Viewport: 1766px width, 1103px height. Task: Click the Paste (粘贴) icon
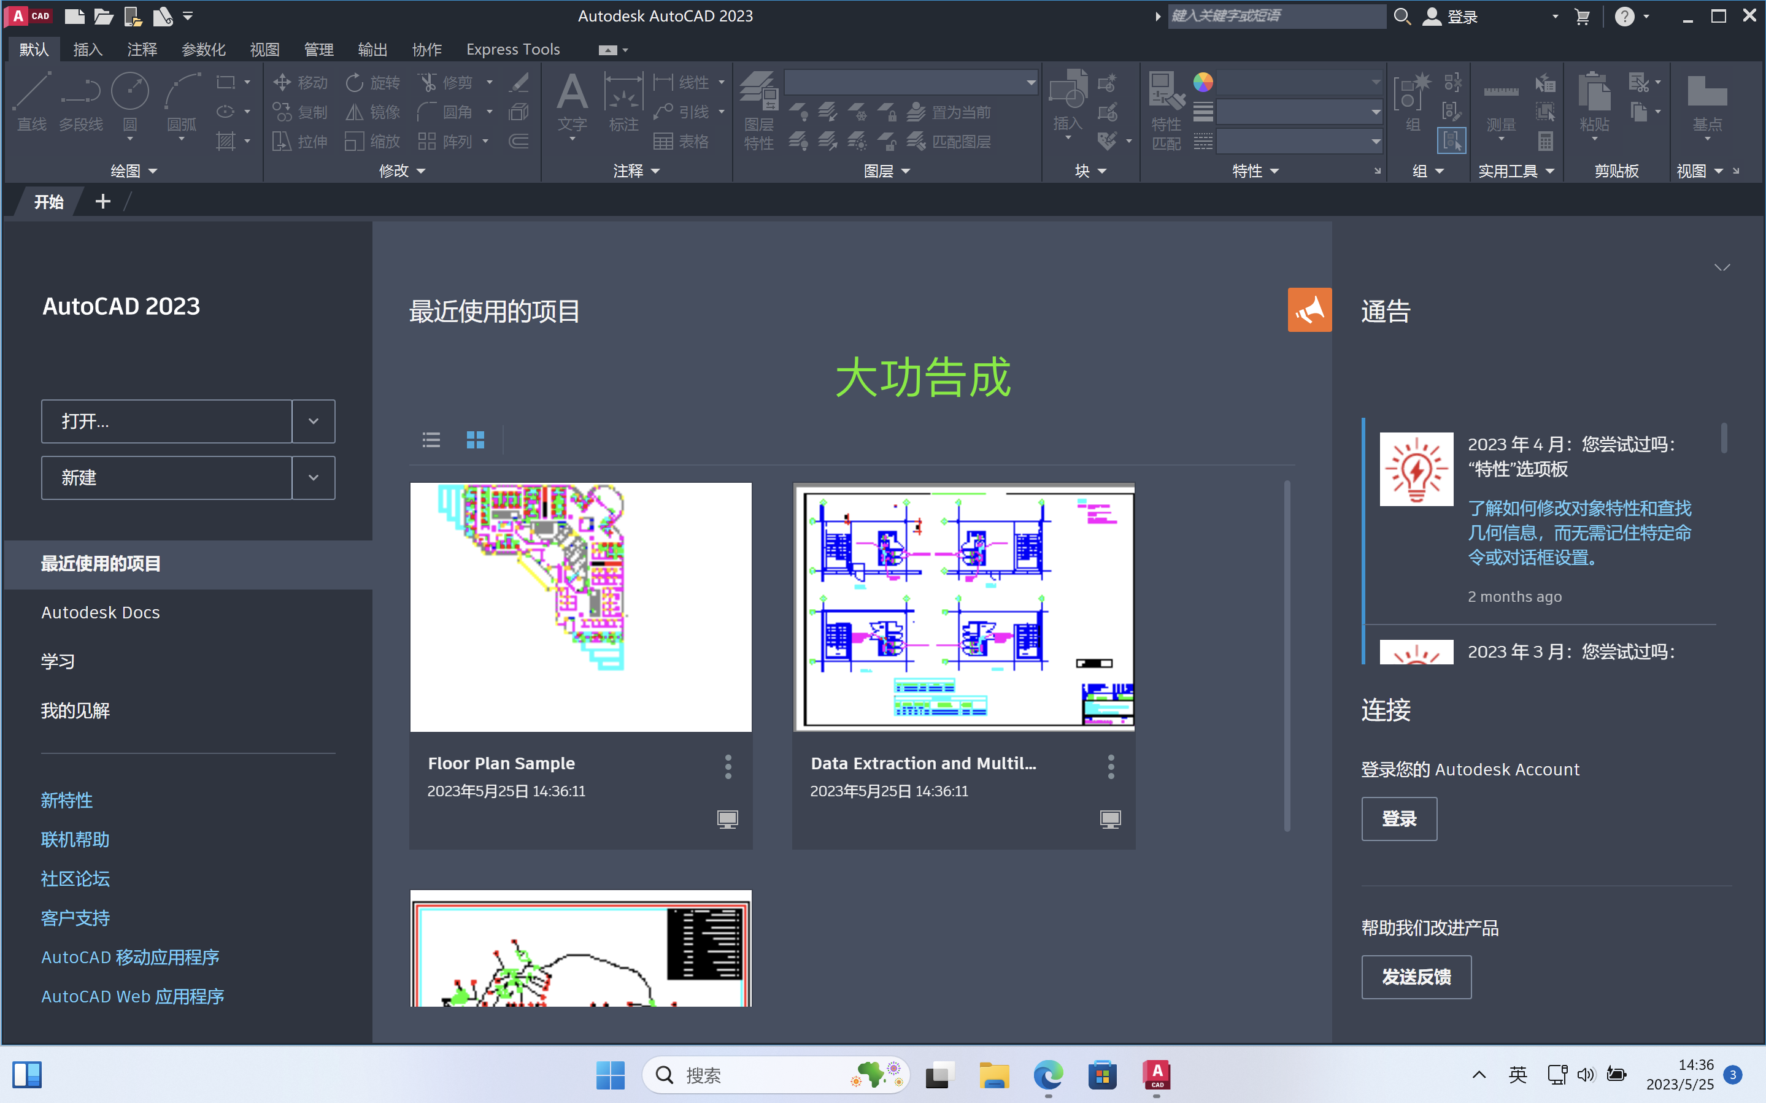[x=1595, y=101]
